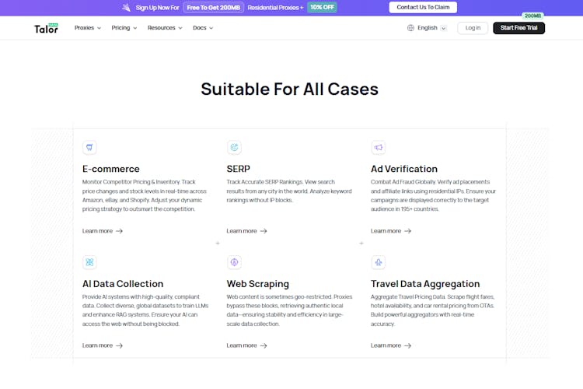Click the globe language icon
The image size is (583, 389).
(x=410, y=28)
